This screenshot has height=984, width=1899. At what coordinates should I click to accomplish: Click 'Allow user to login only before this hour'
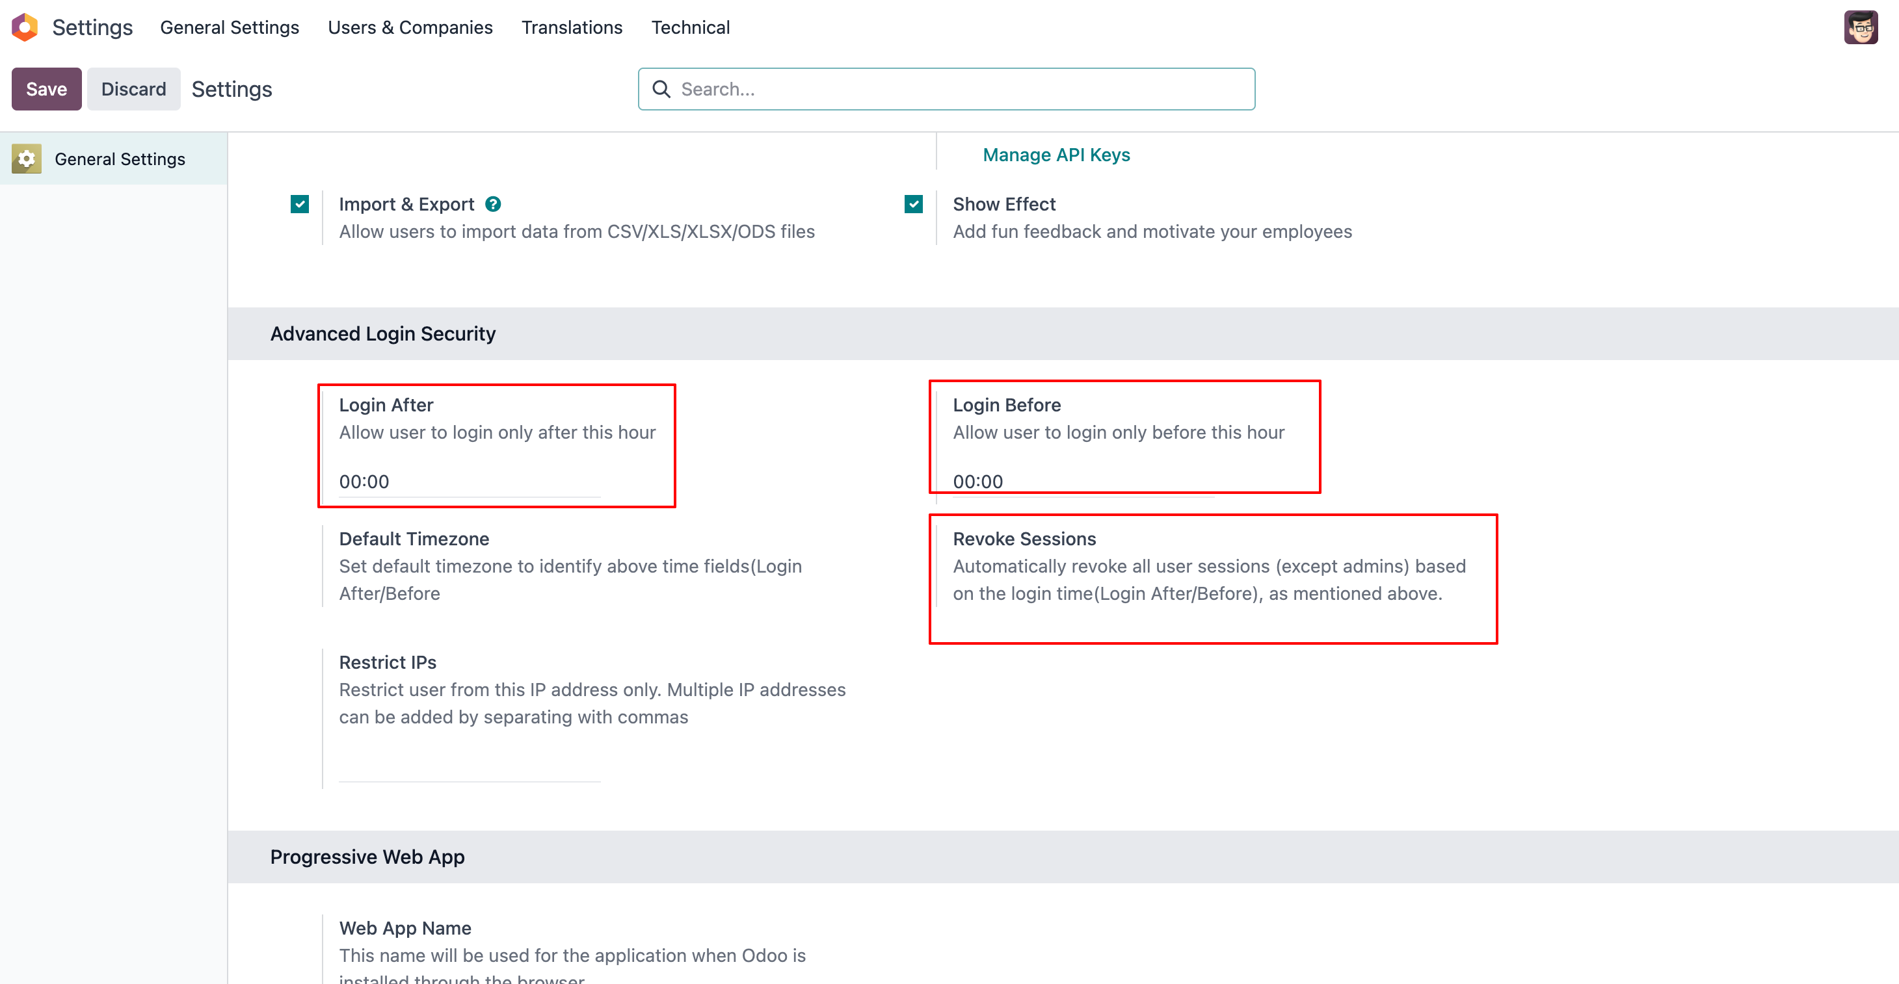(1119, 432)
